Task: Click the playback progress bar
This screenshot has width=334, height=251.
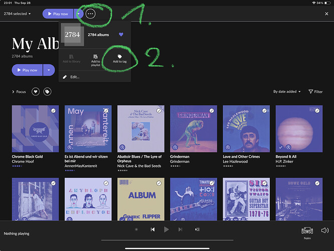Action: [x=167, y=240]
